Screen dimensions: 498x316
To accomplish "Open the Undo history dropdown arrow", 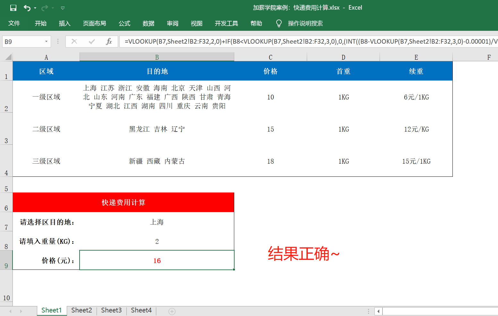I will 35,8.
